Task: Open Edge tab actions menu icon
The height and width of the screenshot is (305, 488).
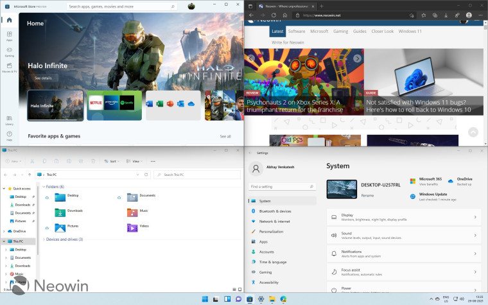Action: (x=250, y=6)
